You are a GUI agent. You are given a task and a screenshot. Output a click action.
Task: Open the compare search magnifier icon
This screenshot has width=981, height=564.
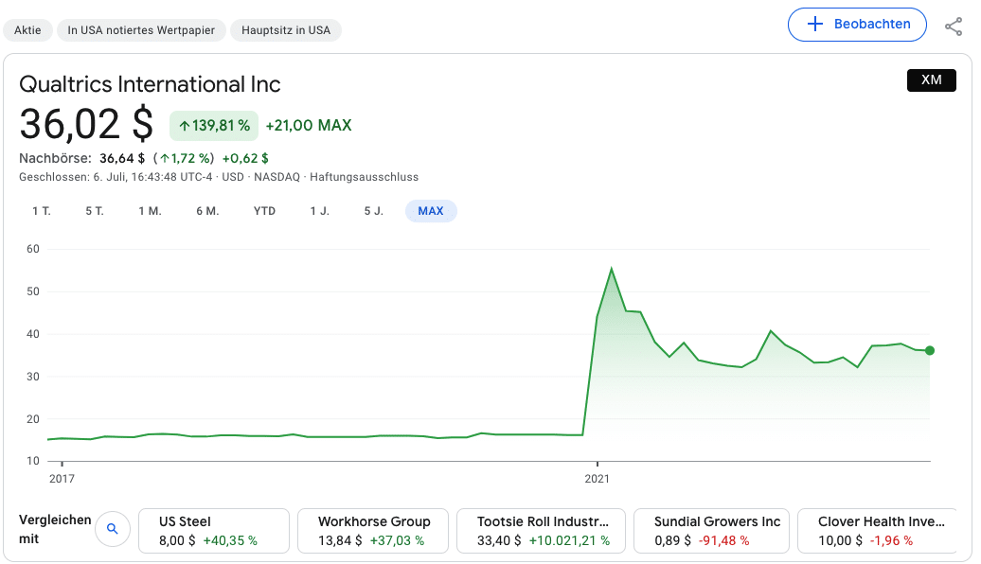[113, 529]
